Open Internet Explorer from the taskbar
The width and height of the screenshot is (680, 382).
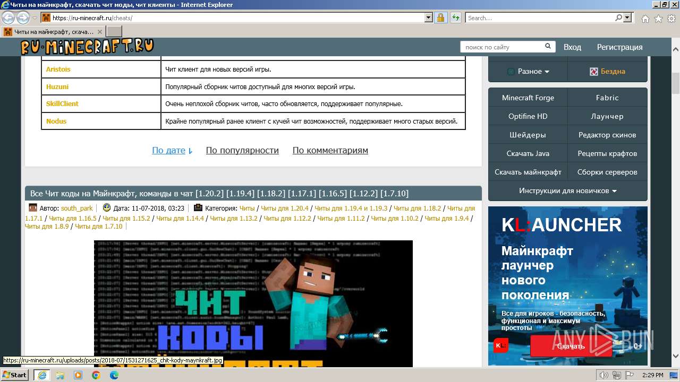(42, 375)
